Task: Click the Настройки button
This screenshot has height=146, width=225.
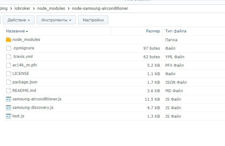Action: [93, 20]
